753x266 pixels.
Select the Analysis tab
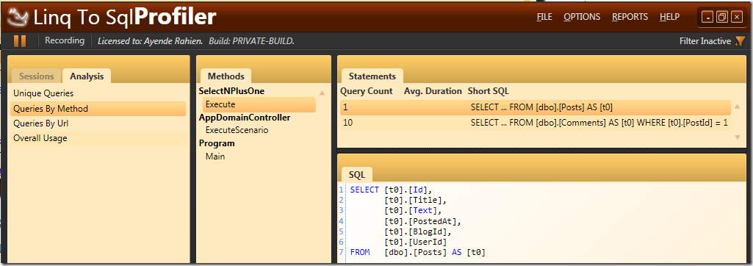tap(87, 76)
